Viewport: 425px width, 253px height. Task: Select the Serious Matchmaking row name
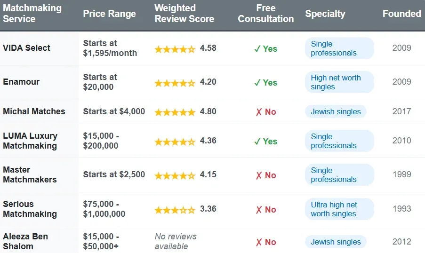[x=30, y=209]
